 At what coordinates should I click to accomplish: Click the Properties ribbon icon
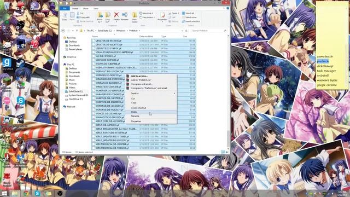pos(162,16)
